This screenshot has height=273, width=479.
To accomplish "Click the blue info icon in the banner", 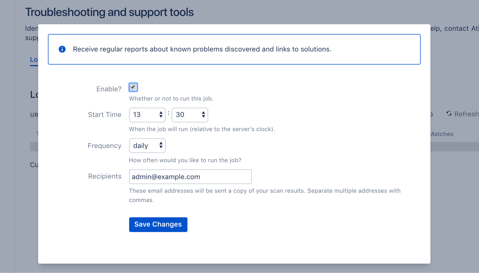I will (x=62, y=49).
